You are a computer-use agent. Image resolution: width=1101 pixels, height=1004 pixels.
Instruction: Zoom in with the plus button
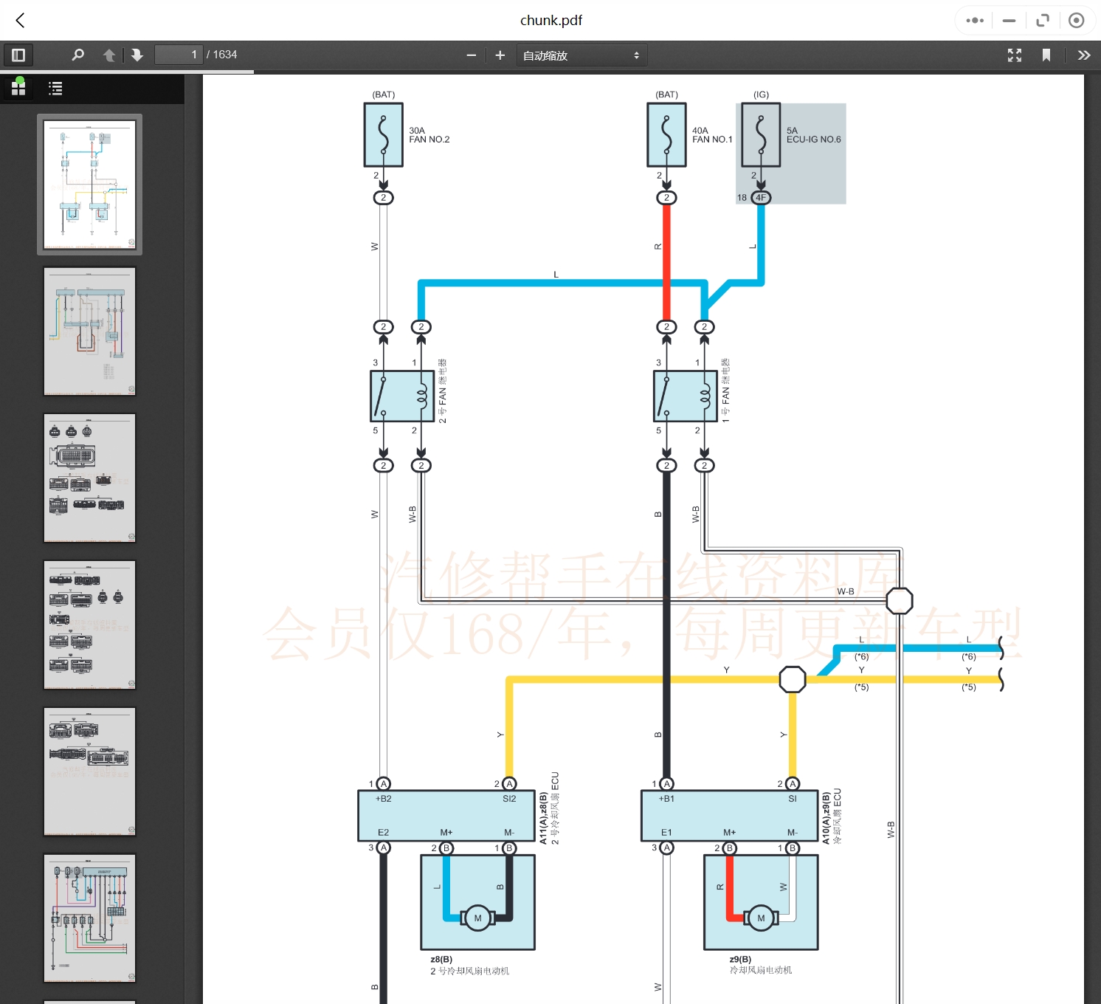(500, 55)
